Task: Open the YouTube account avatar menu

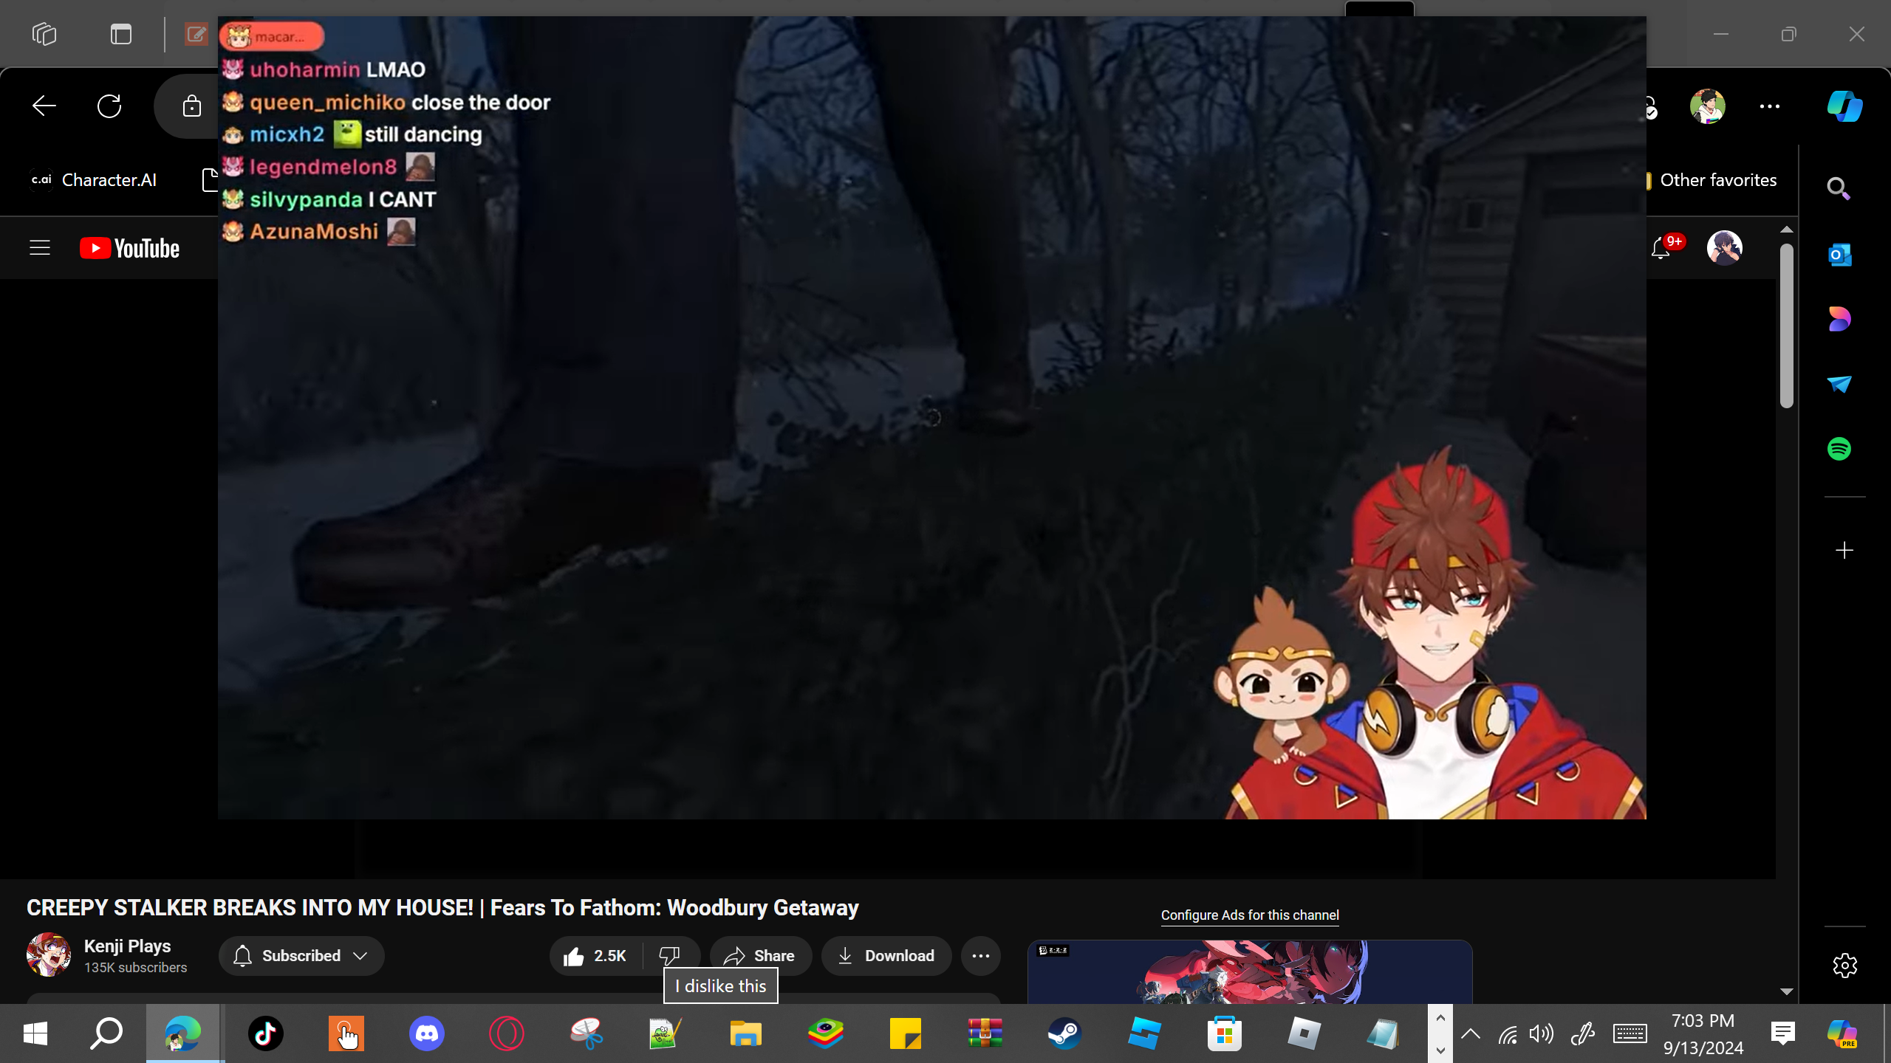Action: pos(1725,248)
